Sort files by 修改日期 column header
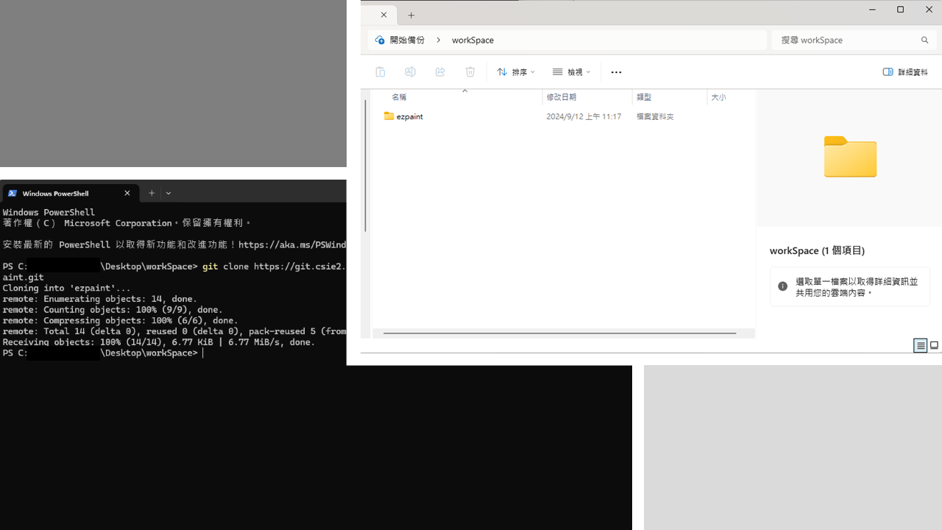 (x=562, y=97)
